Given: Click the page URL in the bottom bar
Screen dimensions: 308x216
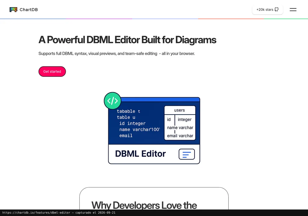Looking at the screenshot, I should click(36, 213).
